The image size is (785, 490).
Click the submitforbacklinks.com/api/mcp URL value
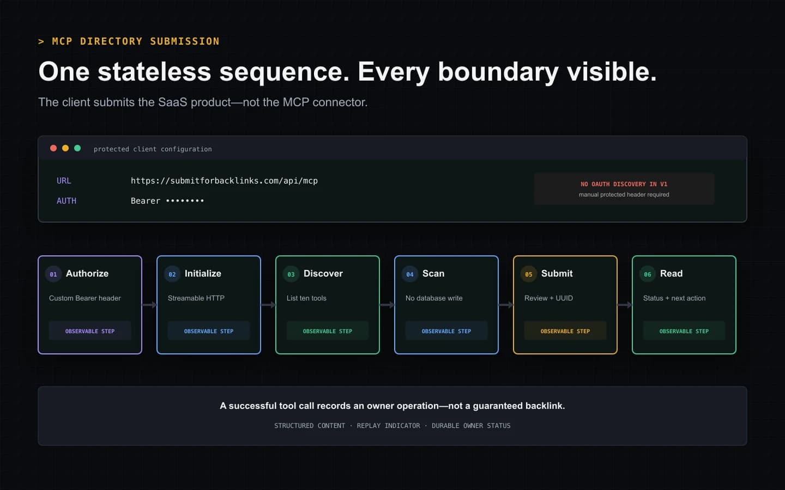pos(224,181)
